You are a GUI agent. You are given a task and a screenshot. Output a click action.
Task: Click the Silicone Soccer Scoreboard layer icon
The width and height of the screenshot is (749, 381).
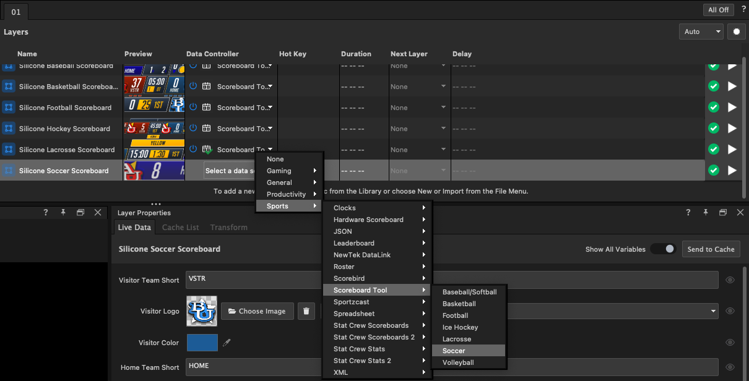tap(9, 171)
